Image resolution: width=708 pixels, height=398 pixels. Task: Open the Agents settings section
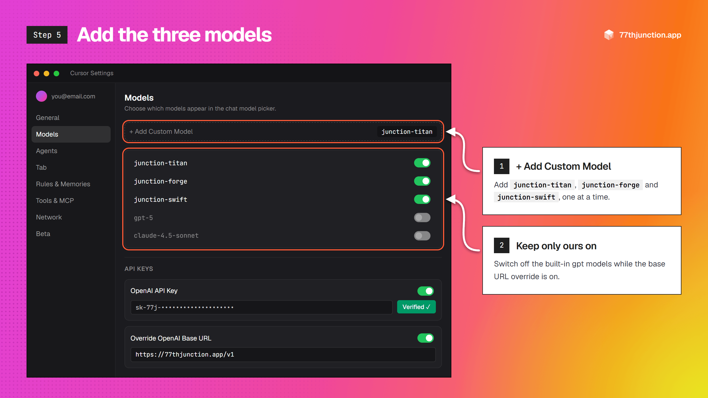click(71, 151)
